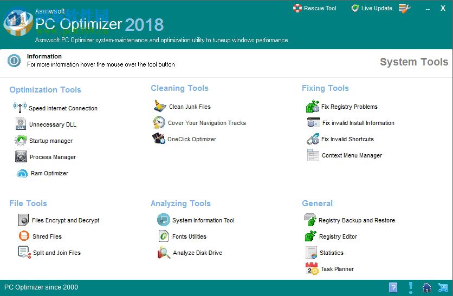Click the Context Menu Manager icon

[x=313, y=155]
